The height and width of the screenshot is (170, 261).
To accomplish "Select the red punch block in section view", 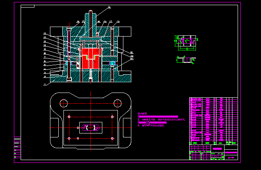I will tap(90, 58).
